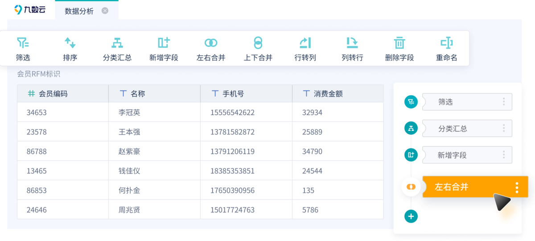Select phone cell 18385353851
The height and width of the screenshot is (241, 535).
246,171
